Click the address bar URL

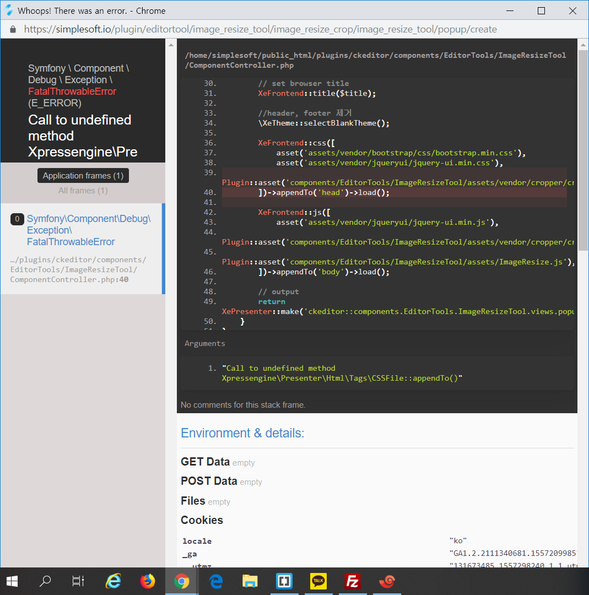pos(261,29)
